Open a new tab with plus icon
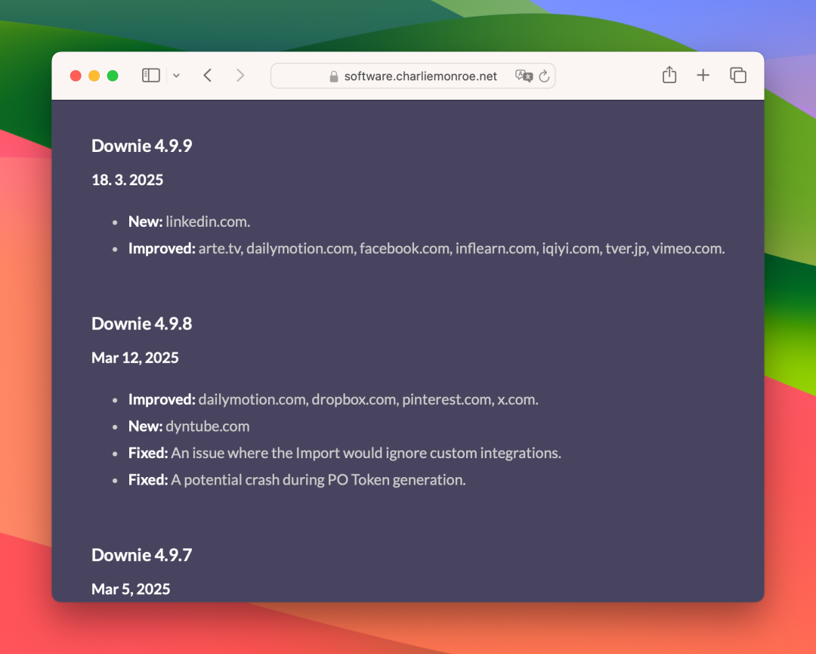This screenshot has width=816, height=654. pyautogui.click(x=703, y=76)
